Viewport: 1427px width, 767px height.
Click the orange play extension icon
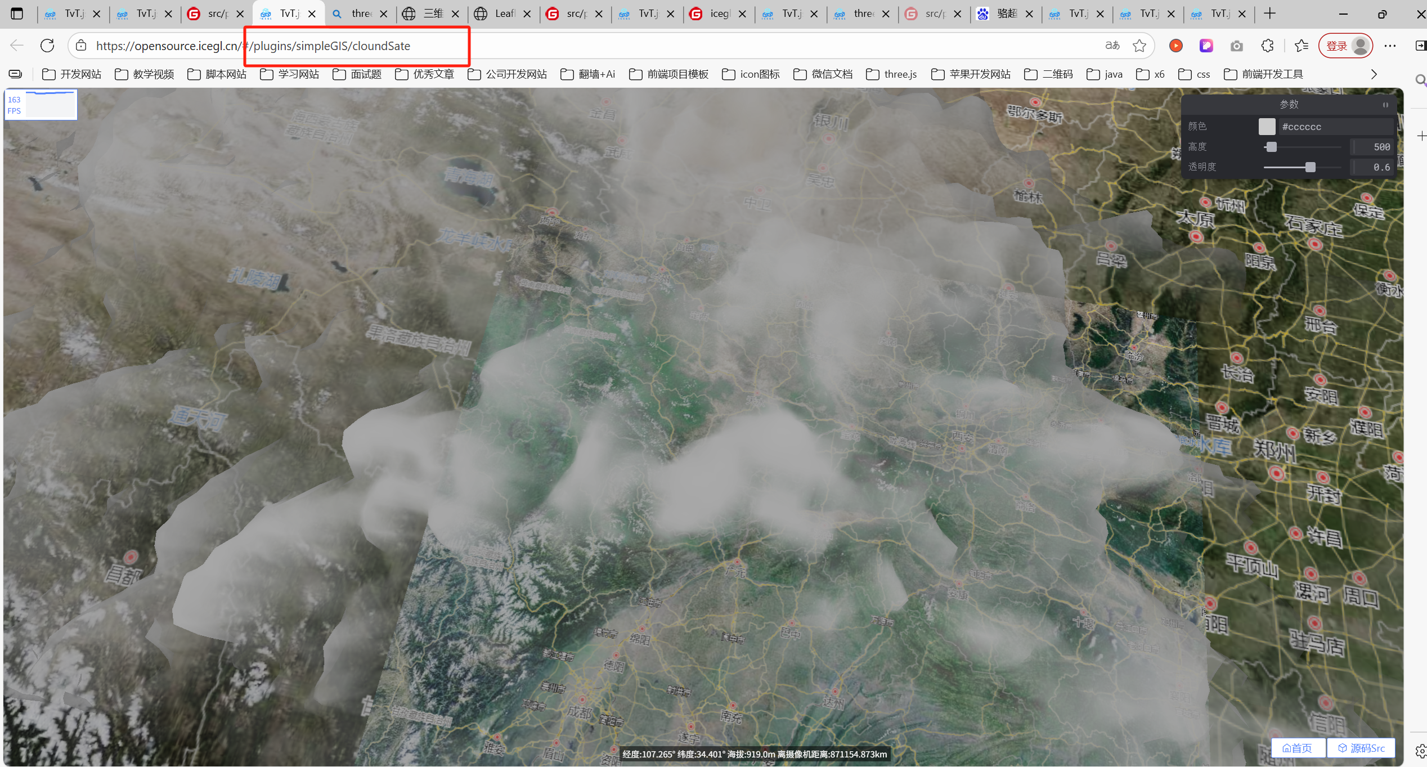point(1175,46)
